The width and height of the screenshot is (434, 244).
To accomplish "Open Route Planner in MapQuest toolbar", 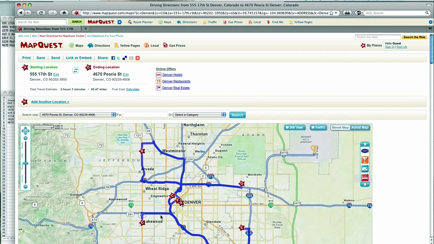I will coord(140,22).
